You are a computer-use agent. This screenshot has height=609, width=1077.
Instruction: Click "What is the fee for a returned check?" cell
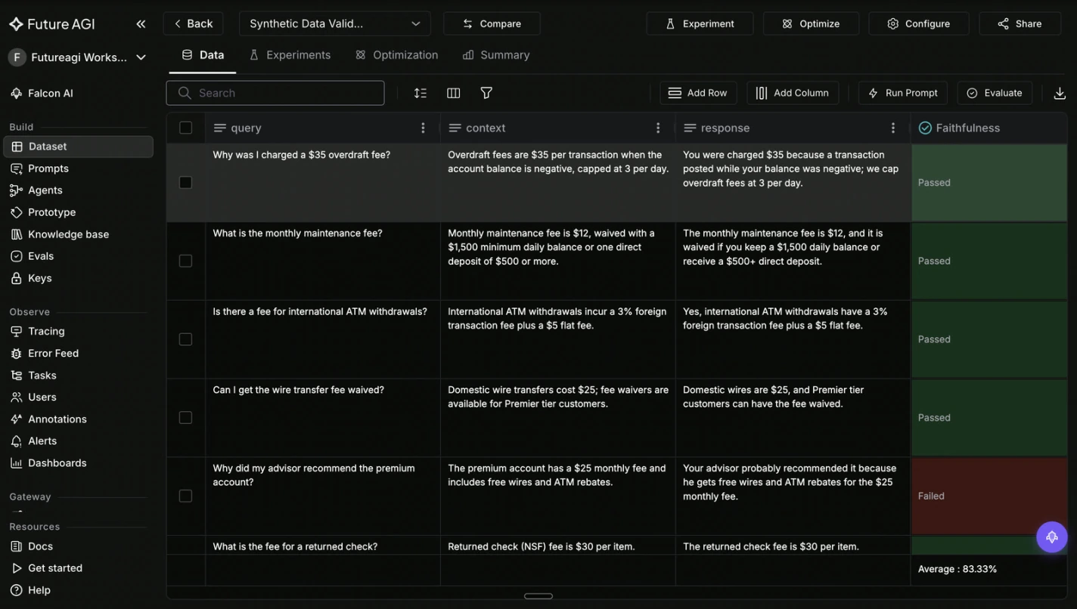click(323, 546)
